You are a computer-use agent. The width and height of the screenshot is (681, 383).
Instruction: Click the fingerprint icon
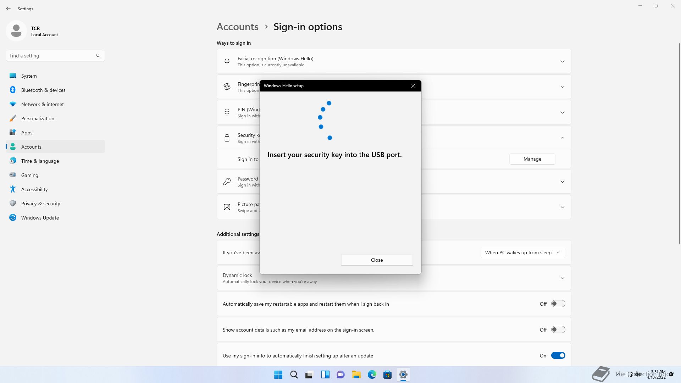(x=227, y=87)
